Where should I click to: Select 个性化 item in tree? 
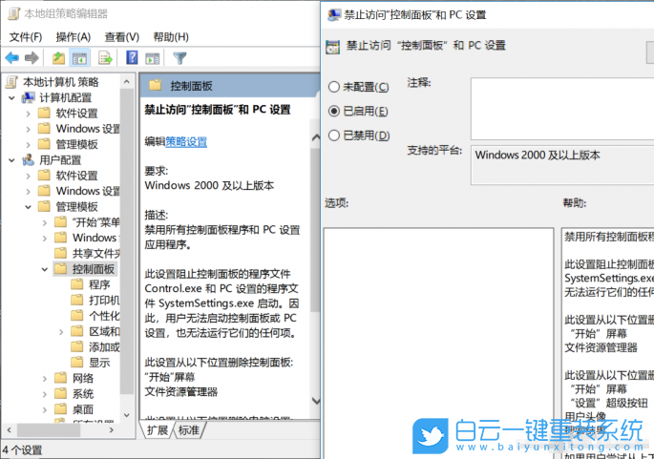(104, 316)
